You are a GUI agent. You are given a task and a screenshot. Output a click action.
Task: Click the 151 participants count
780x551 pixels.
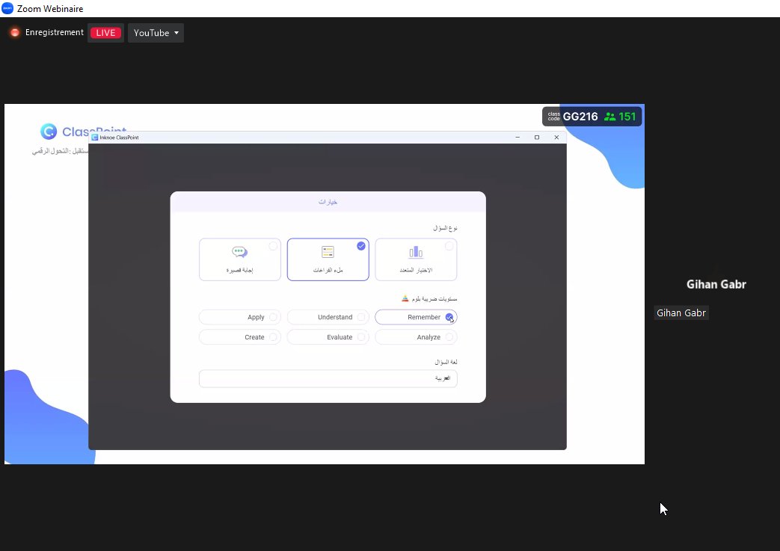click(620, 117)
